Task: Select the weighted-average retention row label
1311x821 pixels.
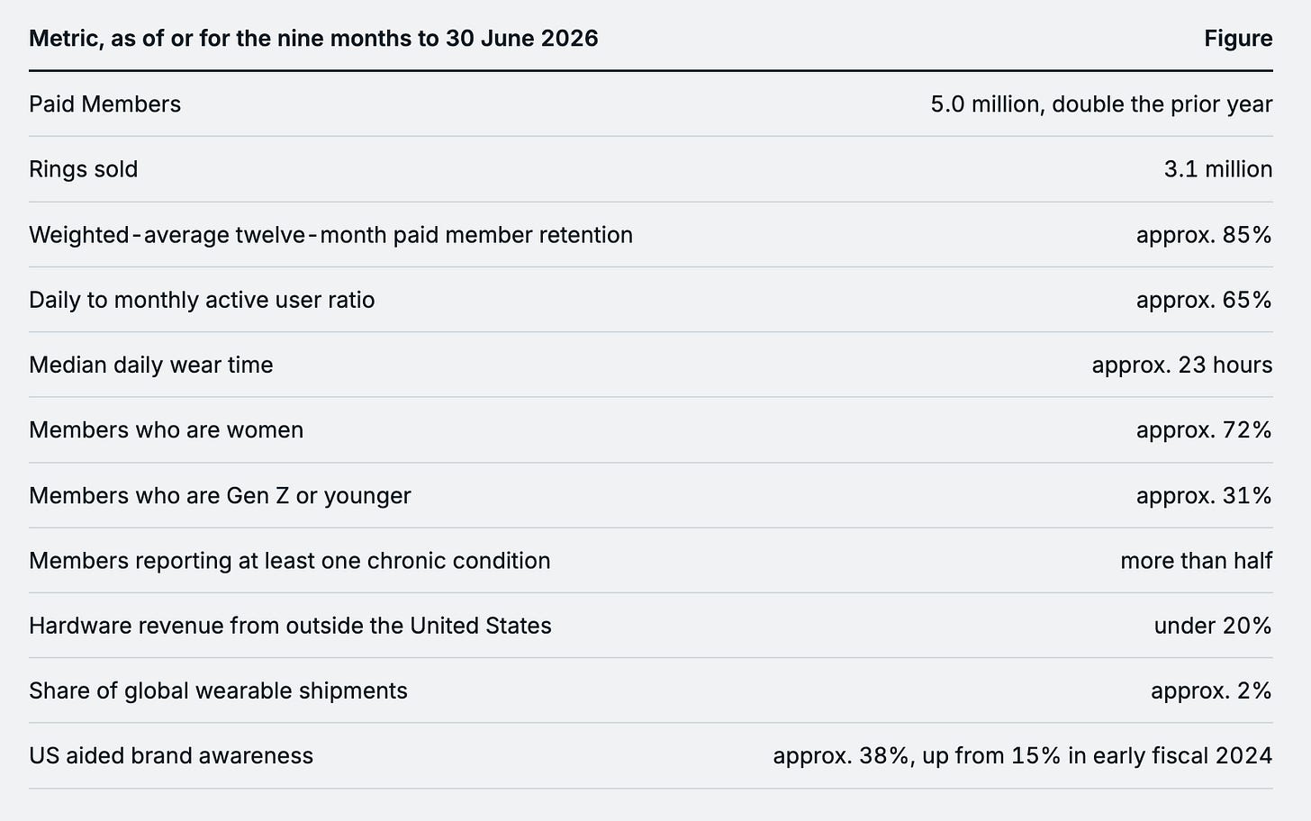Action: pos(330,235)
